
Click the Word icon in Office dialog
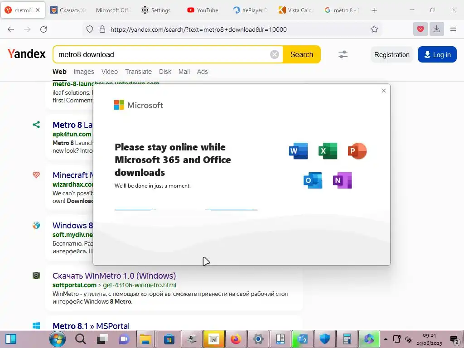coord(298,150)
